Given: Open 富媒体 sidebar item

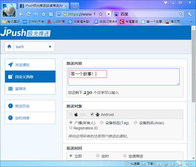Looking at the screenshot, I should tap(30, 89).
